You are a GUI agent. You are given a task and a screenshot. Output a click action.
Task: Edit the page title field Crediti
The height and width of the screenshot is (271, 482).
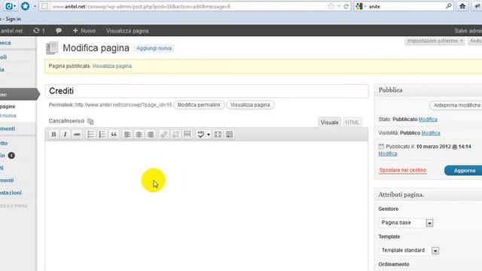206,91
